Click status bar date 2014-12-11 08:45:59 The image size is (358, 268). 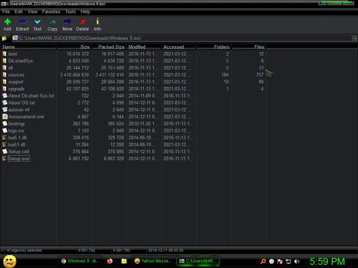tap(165, 250)
